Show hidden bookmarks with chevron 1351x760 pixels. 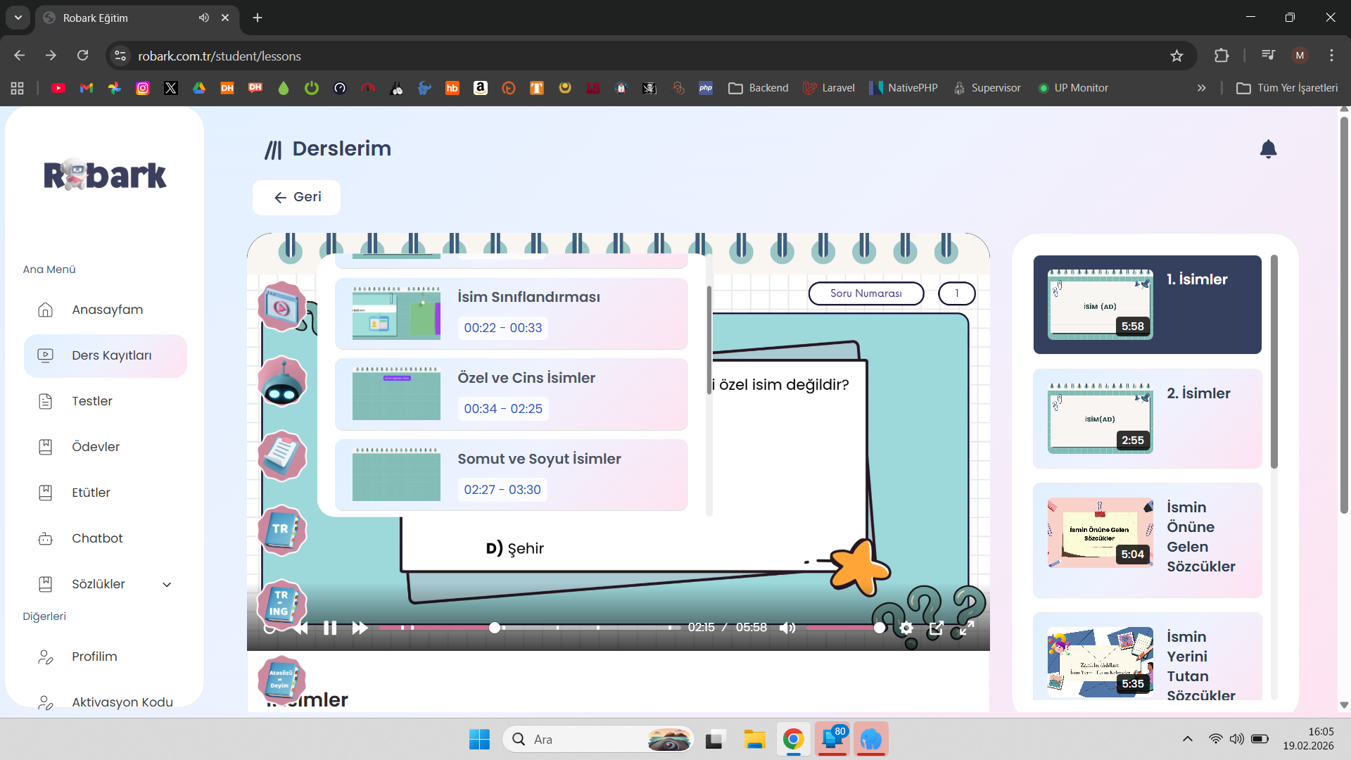tap(1201, 88)
